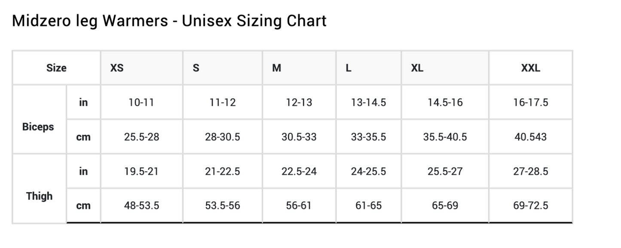Click the 28-30.5 measurement cell
The image size is (621, 248).
(x=223, y=137)
